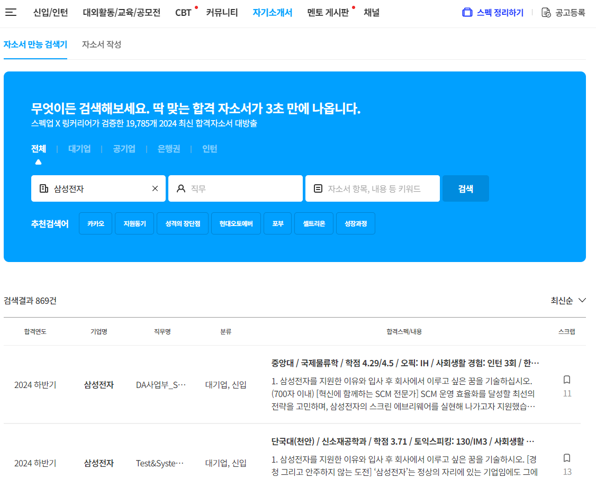Click the 포부 recommended keyword
Screen dimensions: 596x478
click(x=277, y=223)
